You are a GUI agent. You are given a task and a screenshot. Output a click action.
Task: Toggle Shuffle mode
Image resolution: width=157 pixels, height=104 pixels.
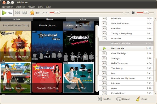coord(104,99)
